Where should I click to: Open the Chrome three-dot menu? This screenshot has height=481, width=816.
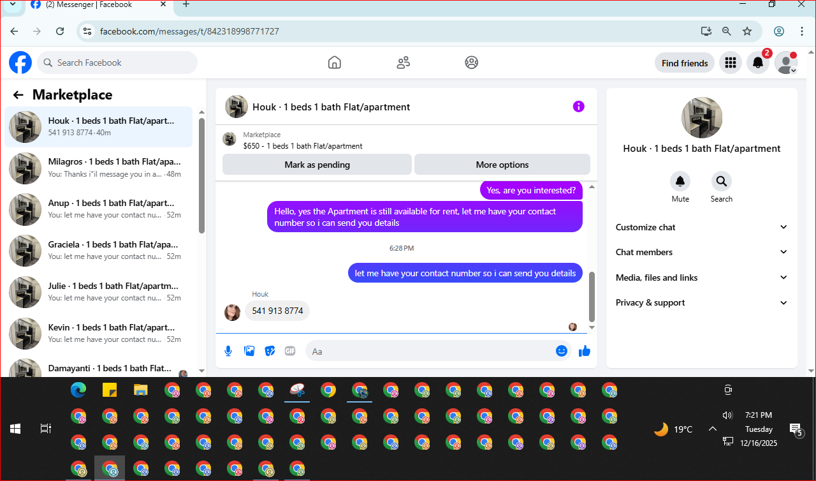(802, 31)
